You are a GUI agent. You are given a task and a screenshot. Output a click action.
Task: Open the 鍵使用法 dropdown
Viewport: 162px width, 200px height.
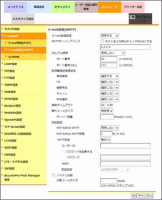(109, 88)
